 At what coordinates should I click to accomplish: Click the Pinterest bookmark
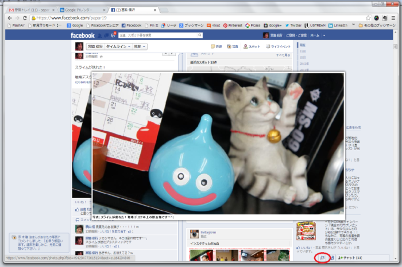pyautogui.click(x=233, y=25)
